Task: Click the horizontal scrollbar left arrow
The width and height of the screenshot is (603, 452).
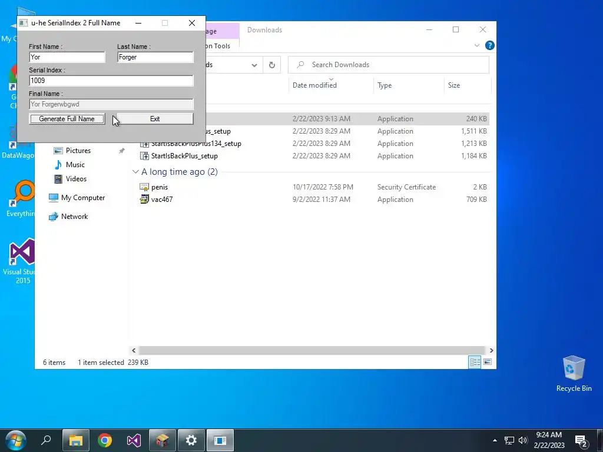Action: (134, 350)
